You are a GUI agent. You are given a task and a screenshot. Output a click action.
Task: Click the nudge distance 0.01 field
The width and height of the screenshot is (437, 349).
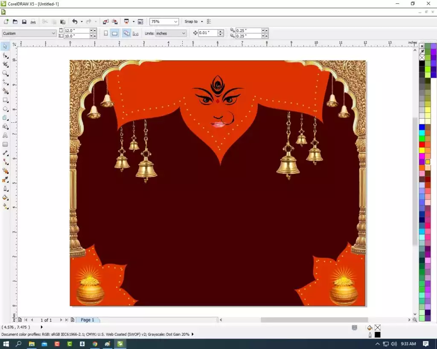click(208, 33)
